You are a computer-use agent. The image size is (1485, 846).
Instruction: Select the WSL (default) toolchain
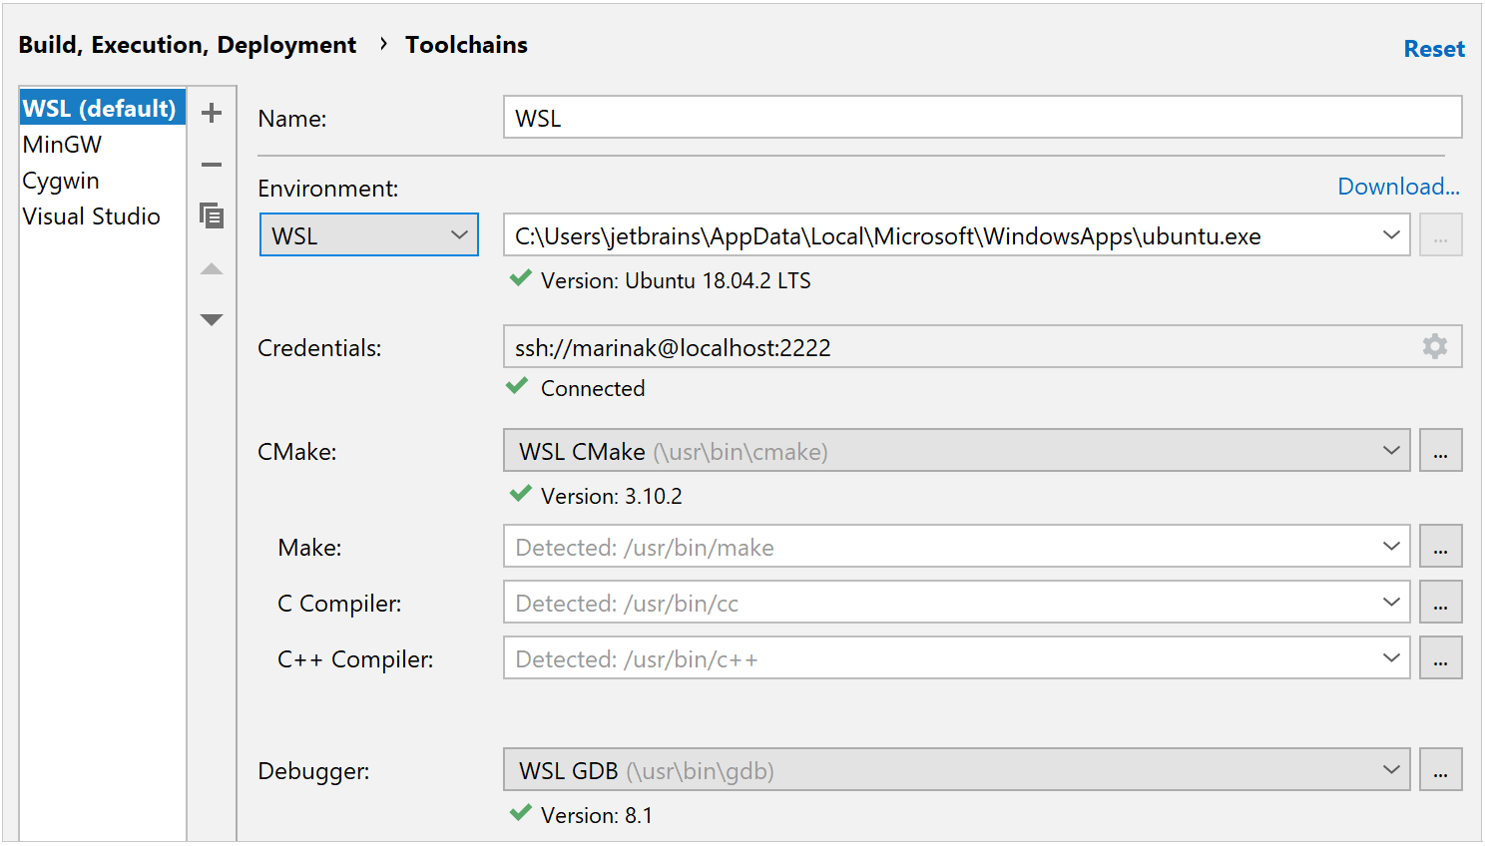click(x=102, y=108)
